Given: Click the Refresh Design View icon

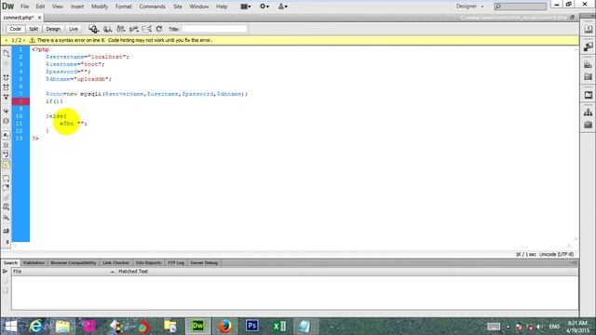Looking at the screenshot, I should [x=159, y=29].
